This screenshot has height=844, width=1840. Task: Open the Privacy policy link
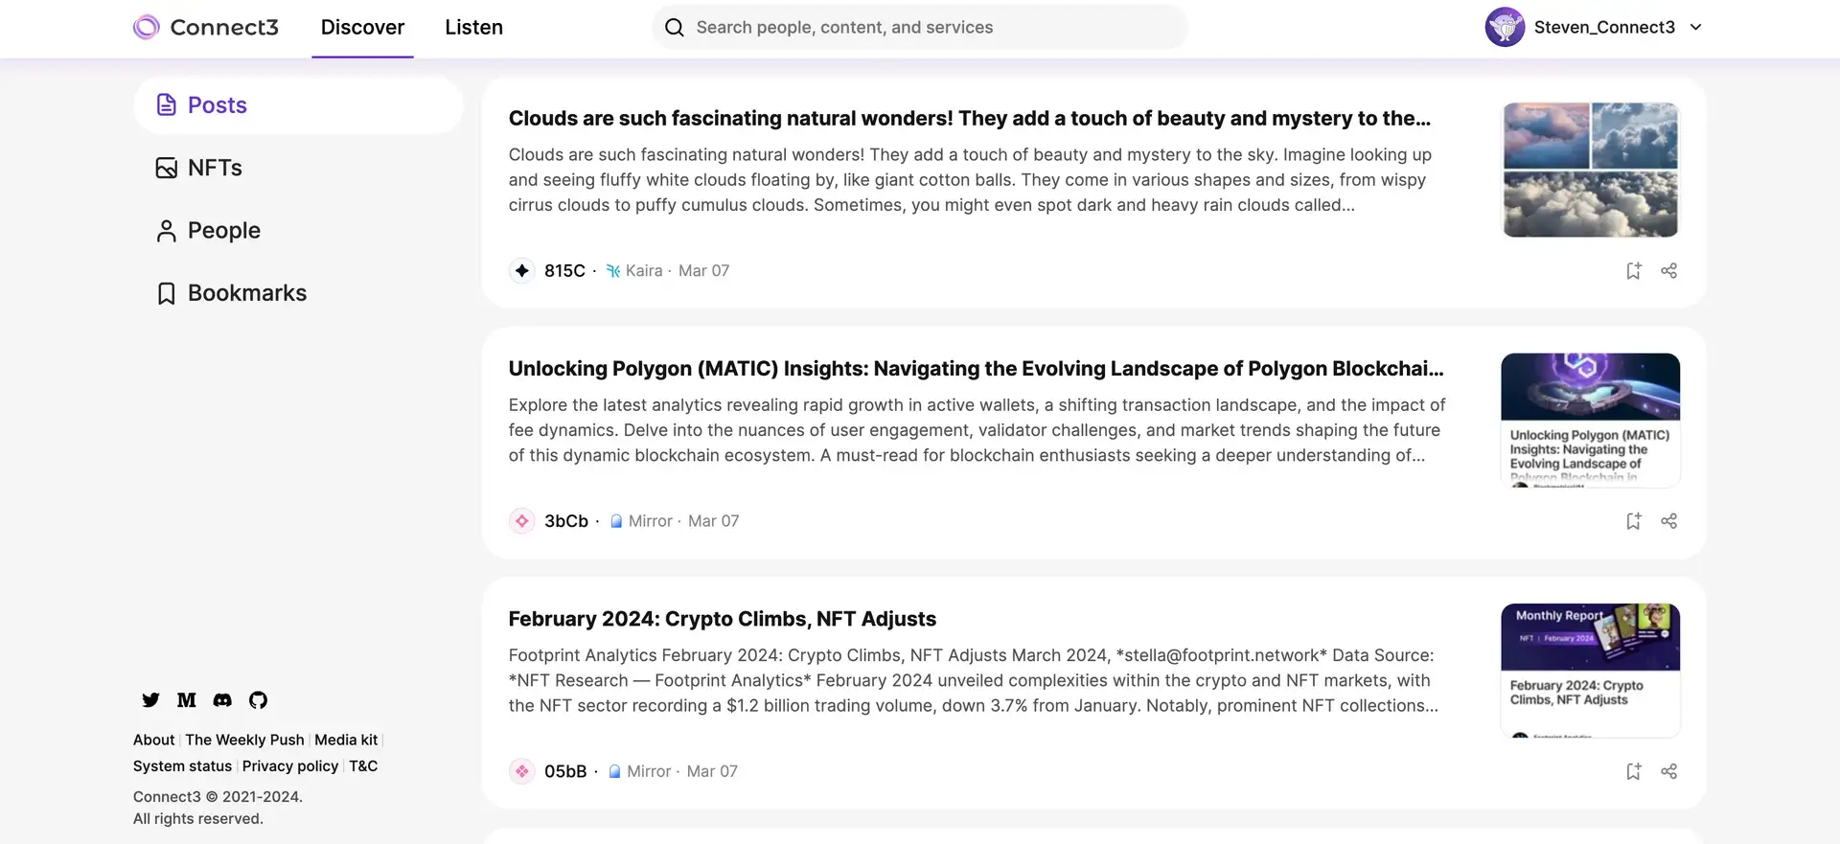coord(290,766)
